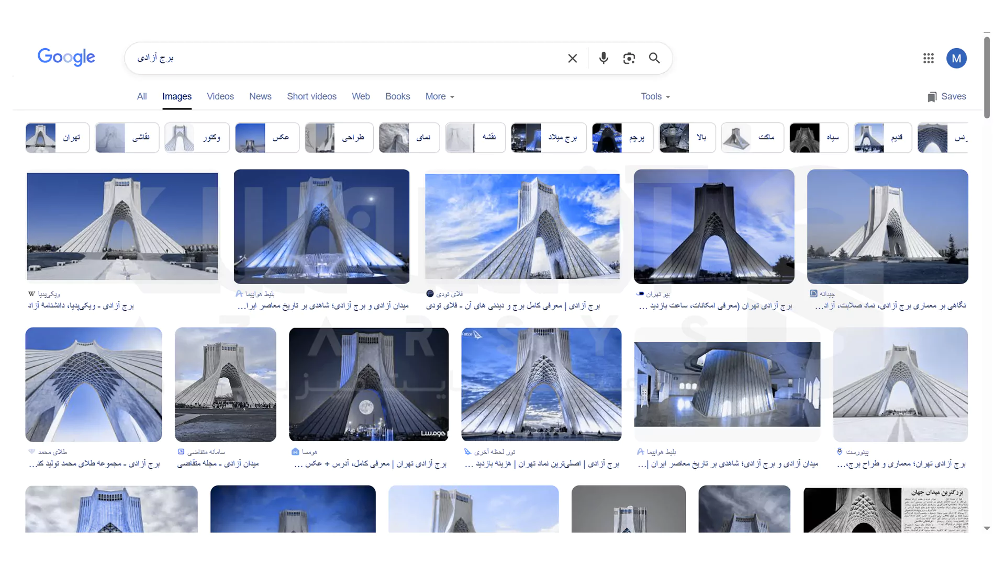1005x565 pixels.
Task: Start voice search with microphone icon
Action: (x=604, y=58)
